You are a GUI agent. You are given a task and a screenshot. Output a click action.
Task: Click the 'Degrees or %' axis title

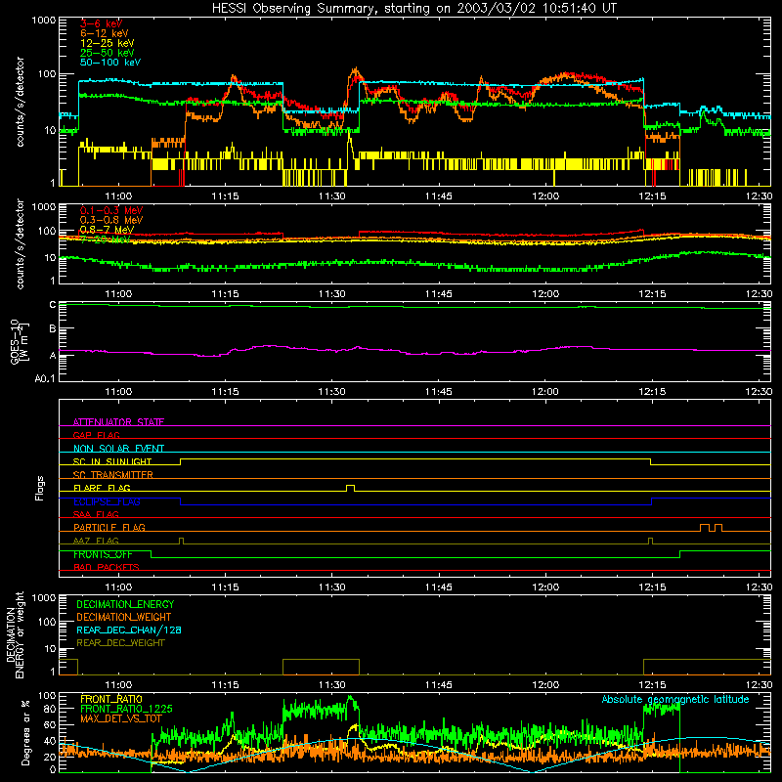click(25, 732)
